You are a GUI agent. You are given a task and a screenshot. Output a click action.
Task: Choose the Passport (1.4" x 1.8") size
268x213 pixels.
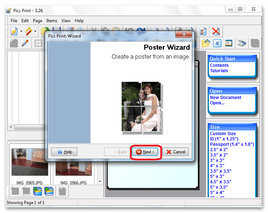pyautogui.click(x=232, y=144)
